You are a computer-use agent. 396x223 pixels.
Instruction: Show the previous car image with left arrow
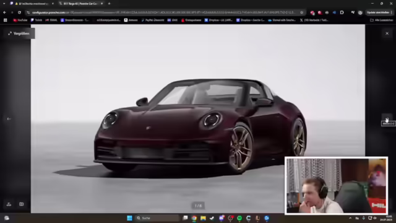tap(9, 119)
